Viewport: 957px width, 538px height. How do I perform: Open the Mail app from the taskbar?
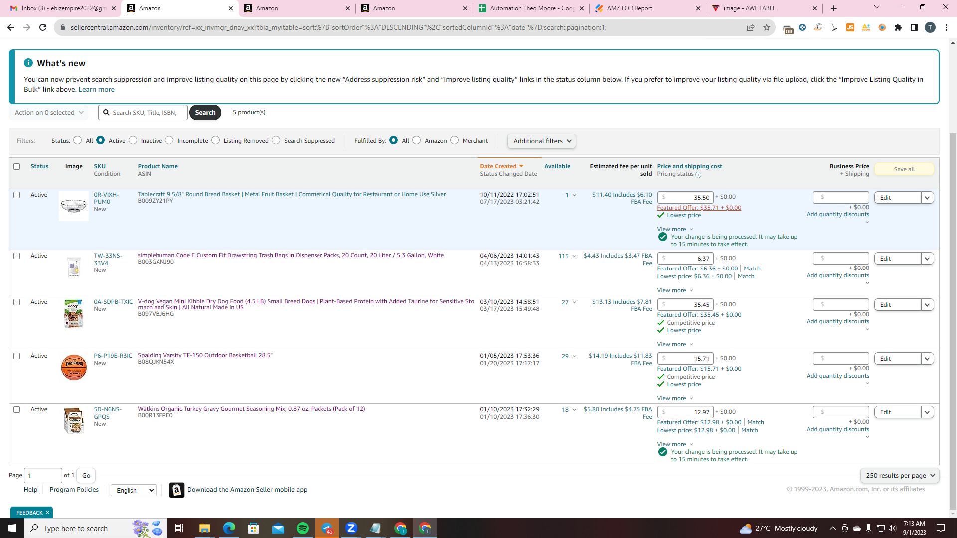(278, 528)
